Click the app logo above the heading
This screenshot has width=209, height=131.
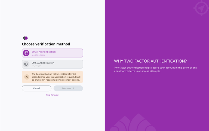25,38
